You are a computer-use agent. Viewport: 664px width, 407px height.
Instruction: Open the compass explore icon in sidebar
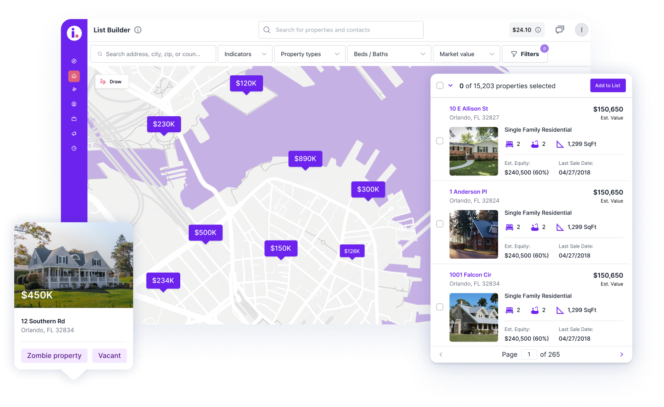click(x=74, y=61)
